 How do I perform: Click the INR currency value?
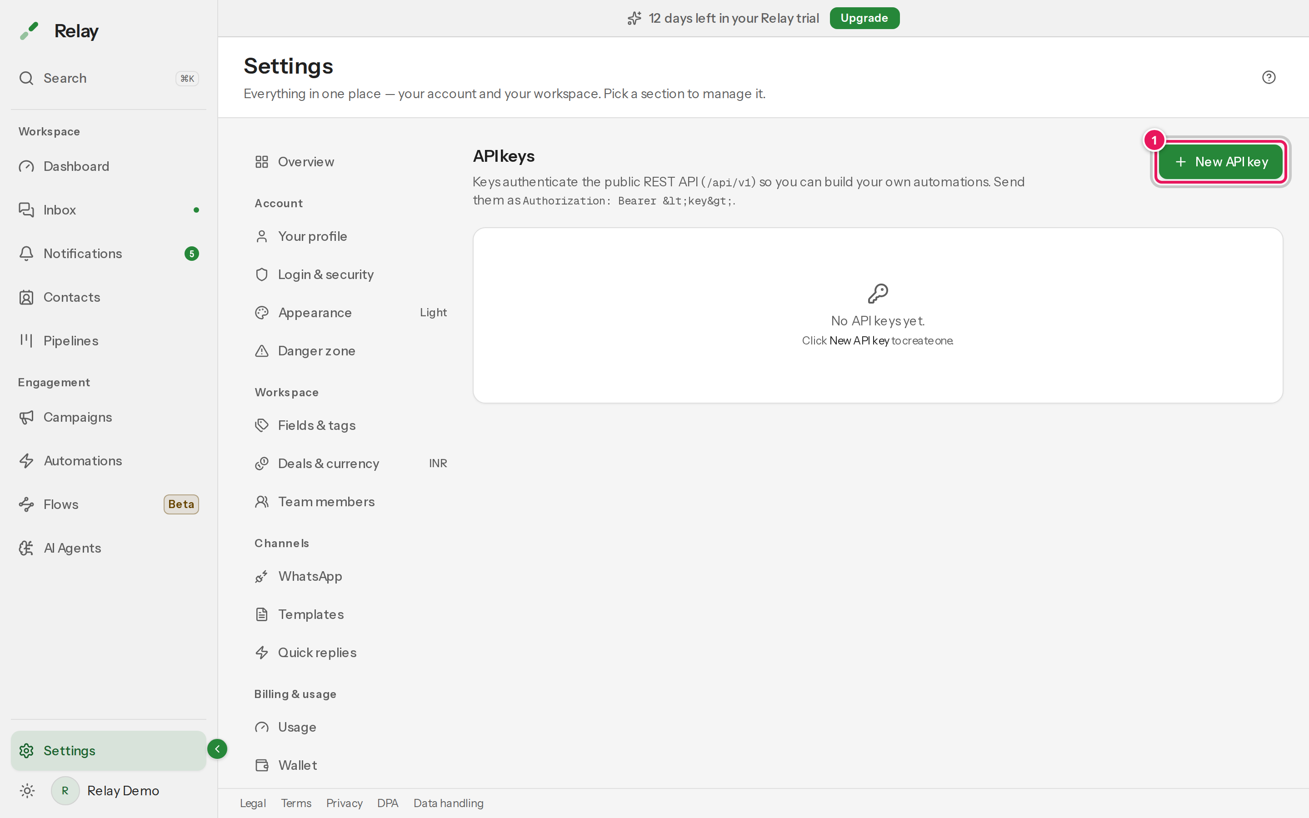pyautogui.click(x=438, y=464)
